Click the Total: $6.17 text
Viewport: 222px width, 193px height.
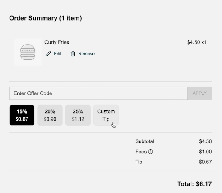(x=195, y=184)
